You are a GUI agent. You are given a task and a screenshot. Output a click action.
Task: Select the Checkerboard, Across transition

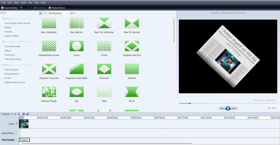tap(49, 46)
